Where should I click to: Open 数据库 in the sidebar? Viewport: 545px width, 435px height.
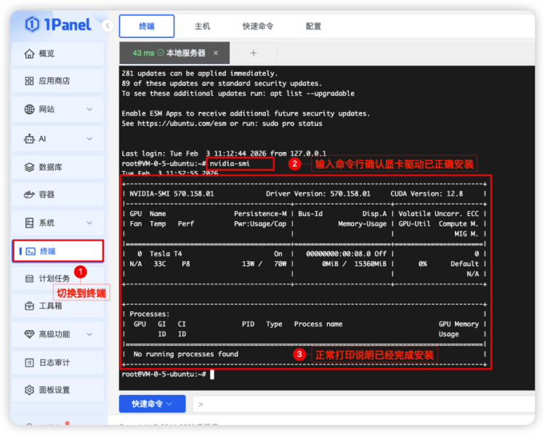(57, 167)
